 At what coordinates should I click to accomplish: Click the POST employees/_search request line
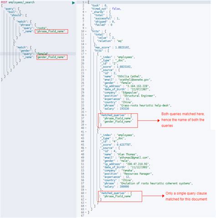tap(18, 2)
